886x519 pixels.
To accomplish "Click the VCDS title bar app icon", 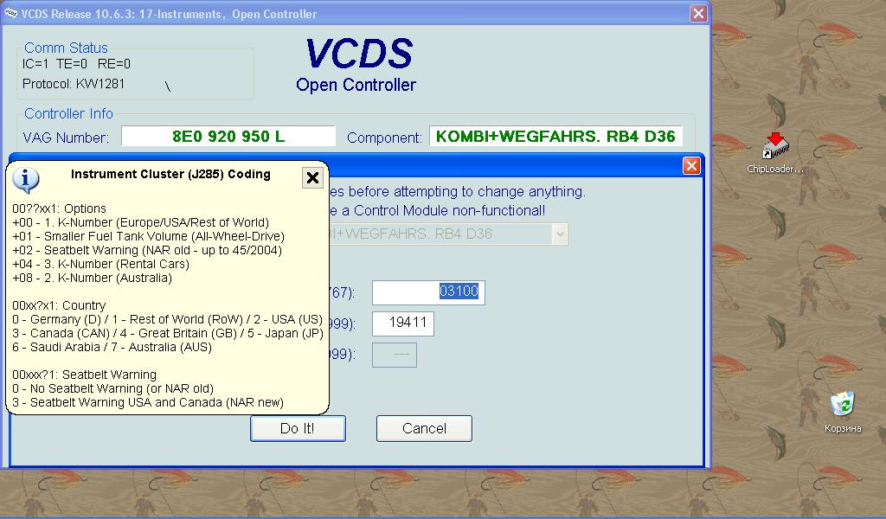I will click(10, 14).
